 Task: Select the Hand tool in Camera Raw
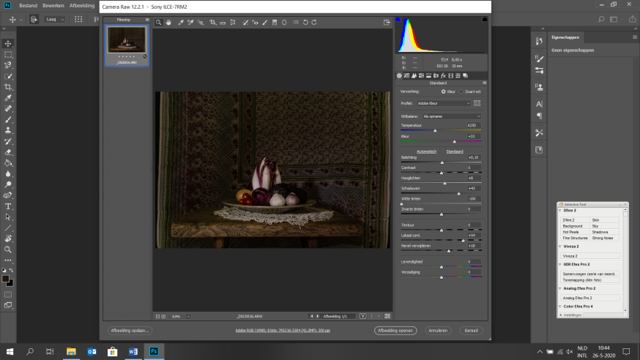(168, 23)
